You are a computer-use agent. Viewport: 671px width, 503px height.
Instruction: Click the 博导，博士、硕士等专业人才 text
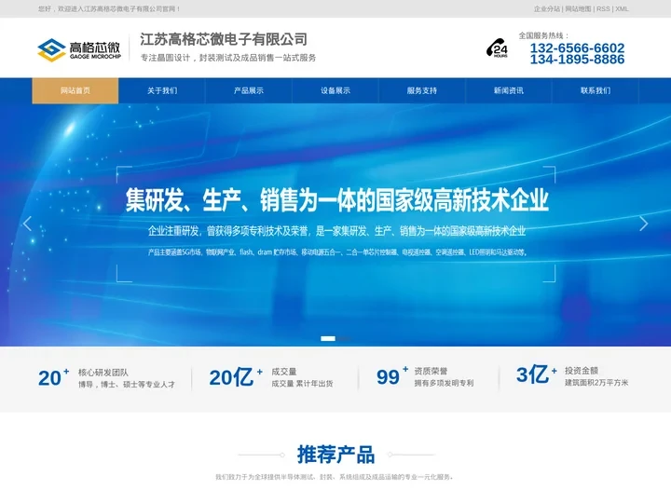pyautogui.click(x=127, y=384)
